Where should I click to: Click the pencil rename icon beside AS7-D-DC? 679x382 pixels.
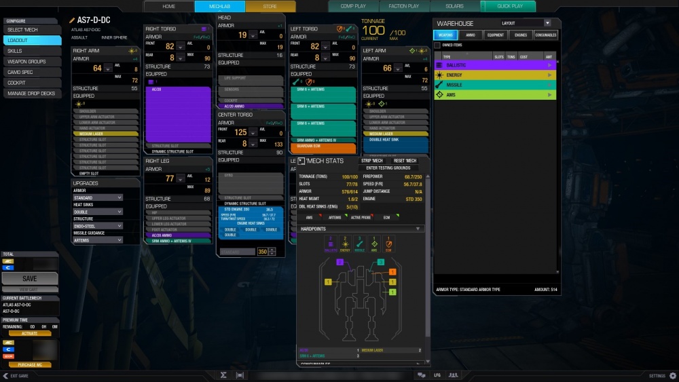point(72,20)
